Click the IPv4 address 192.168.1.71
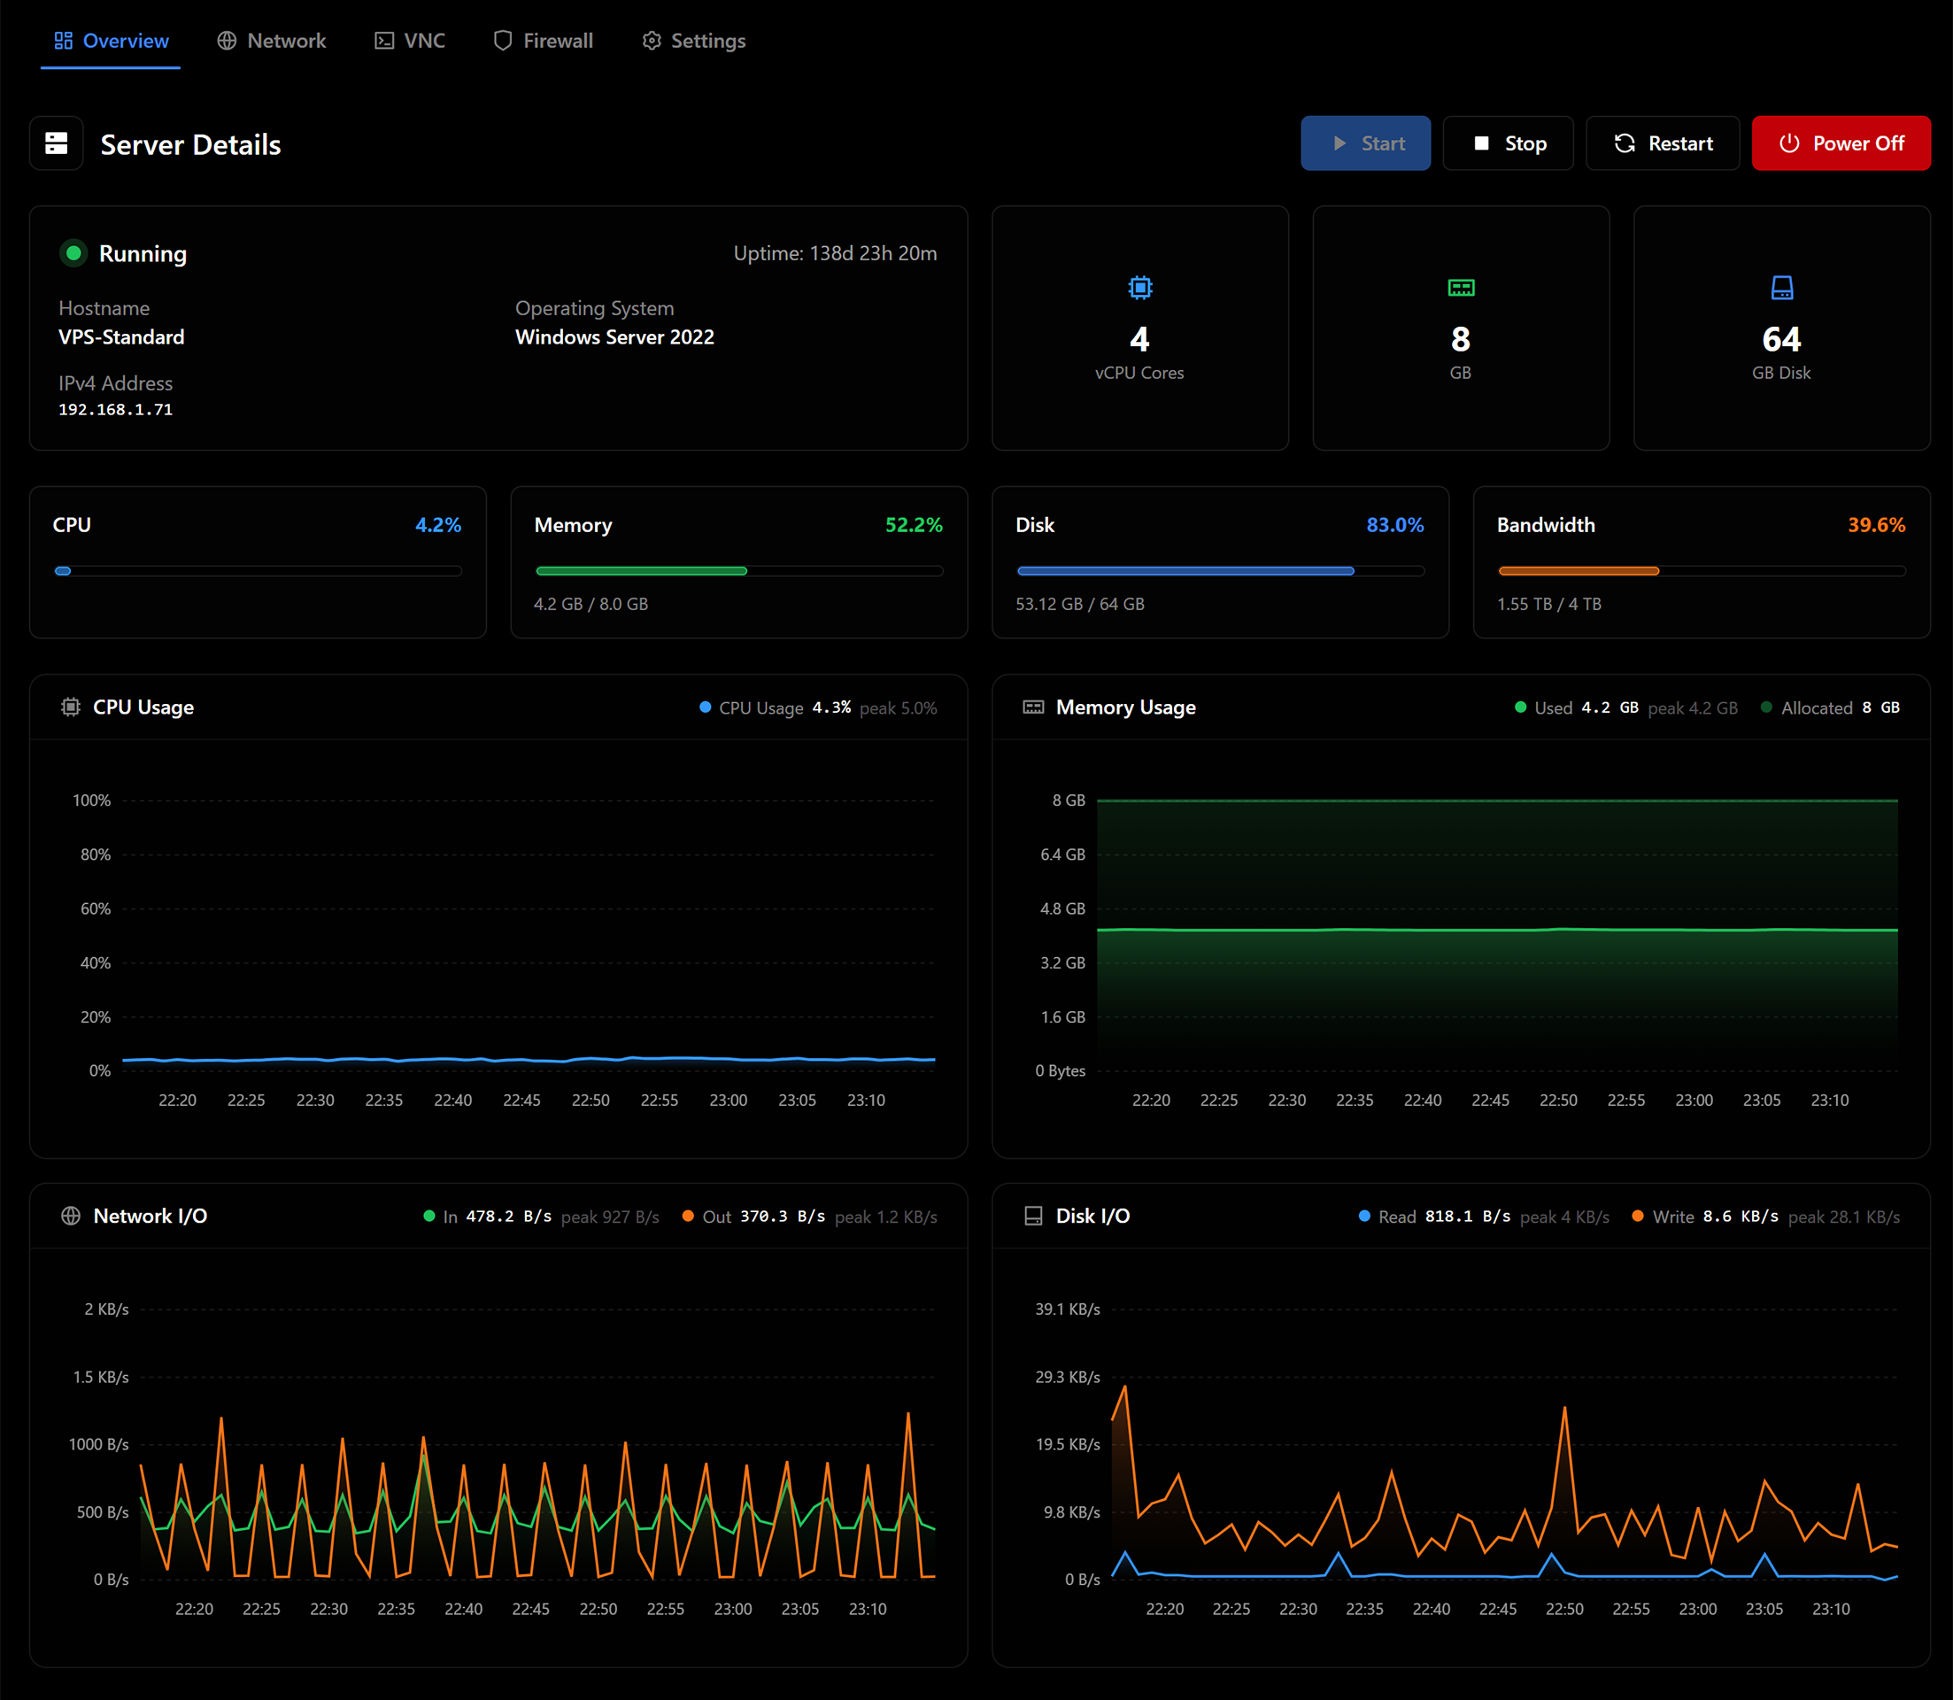The image size is (1953, 1700). (116, 410)
